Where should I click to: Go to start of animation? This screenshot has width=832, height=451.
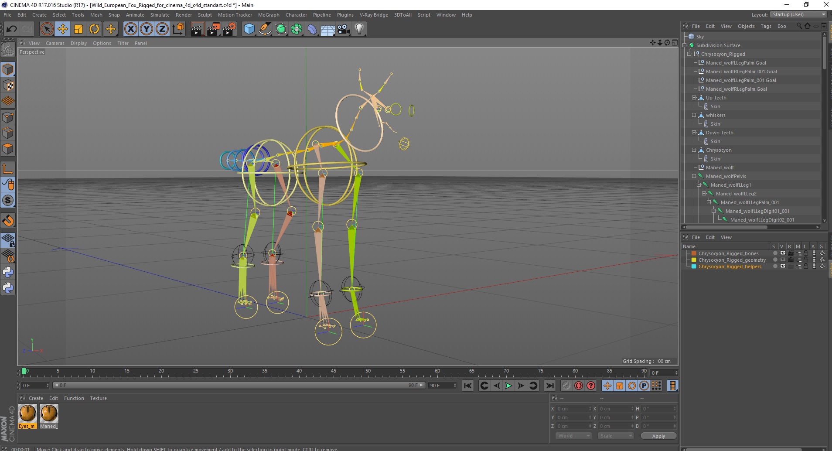click(x=468, y=386)
